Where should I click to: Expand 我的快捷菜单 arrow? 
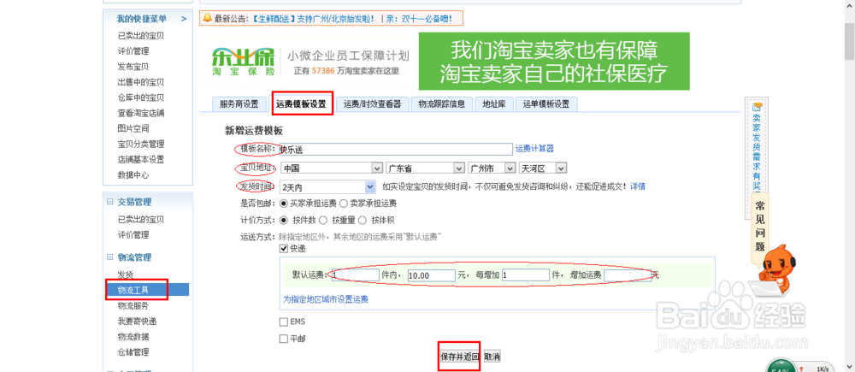click(x=184, y=19)
